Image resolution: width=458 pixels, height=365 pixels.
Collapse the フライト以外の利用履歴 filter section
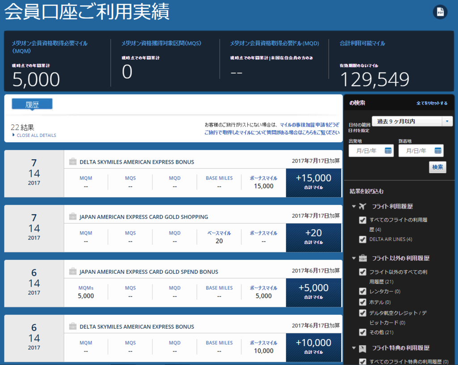354,258
